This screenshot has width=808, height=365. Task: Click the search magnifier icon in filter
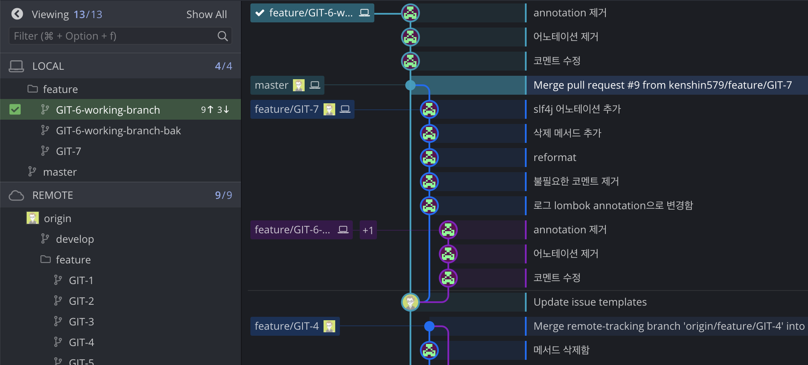[222, 36]
